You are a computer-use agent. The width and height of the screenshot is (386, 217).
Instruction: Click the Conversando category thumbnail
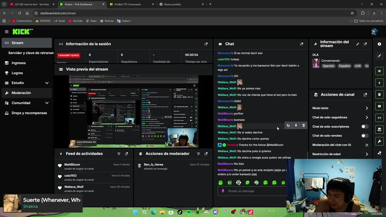[316, 63]
